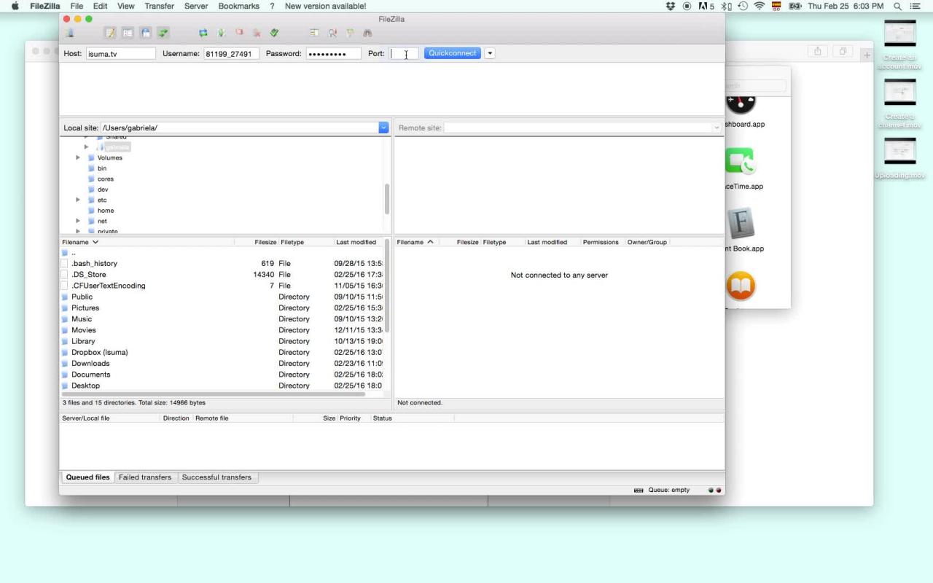Open the Bookmarks menu
The image size is (933, 583).
click(238, 6)
